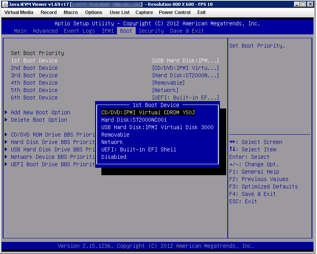Open the Capture menu
This screenshot has height=254, width=317.
tap(144, 12)
